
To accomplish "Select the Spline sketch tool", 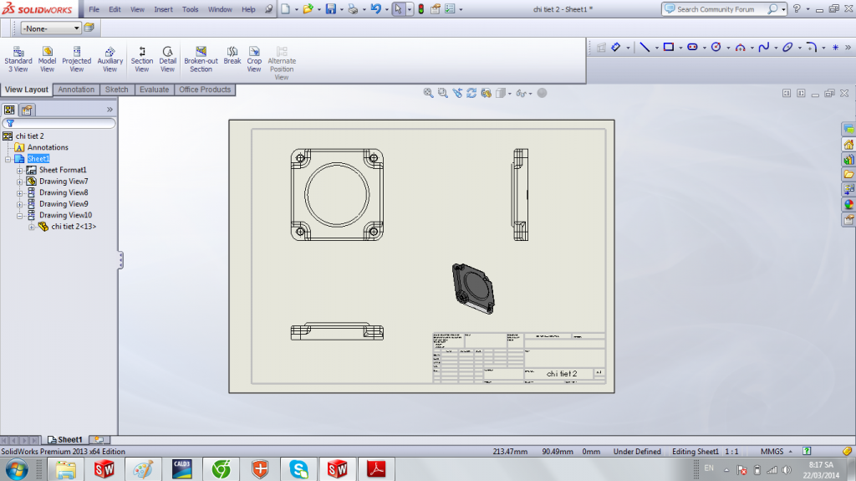I will tap(764, 47).
